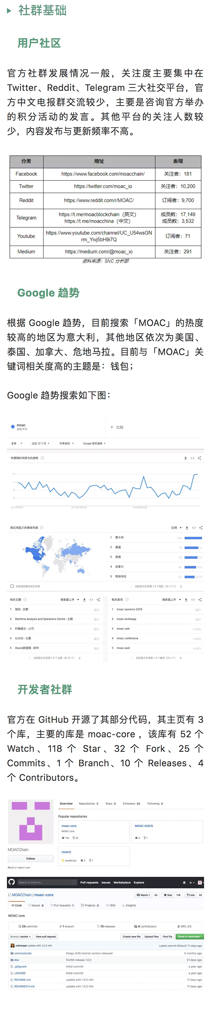The height and width of the screenshot is (1009, 211).
Task: Click the Create new file button
Action: pyautogui.click(x=131, y=936)
